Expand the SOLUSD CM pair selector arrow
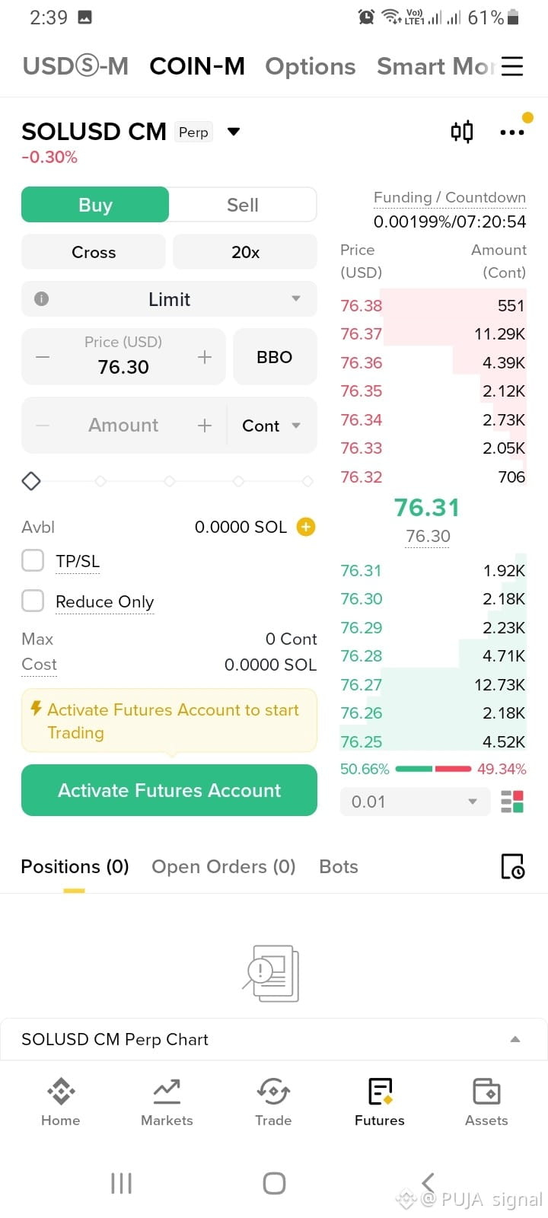548x1218 pixels. click(x=234, y=132)
